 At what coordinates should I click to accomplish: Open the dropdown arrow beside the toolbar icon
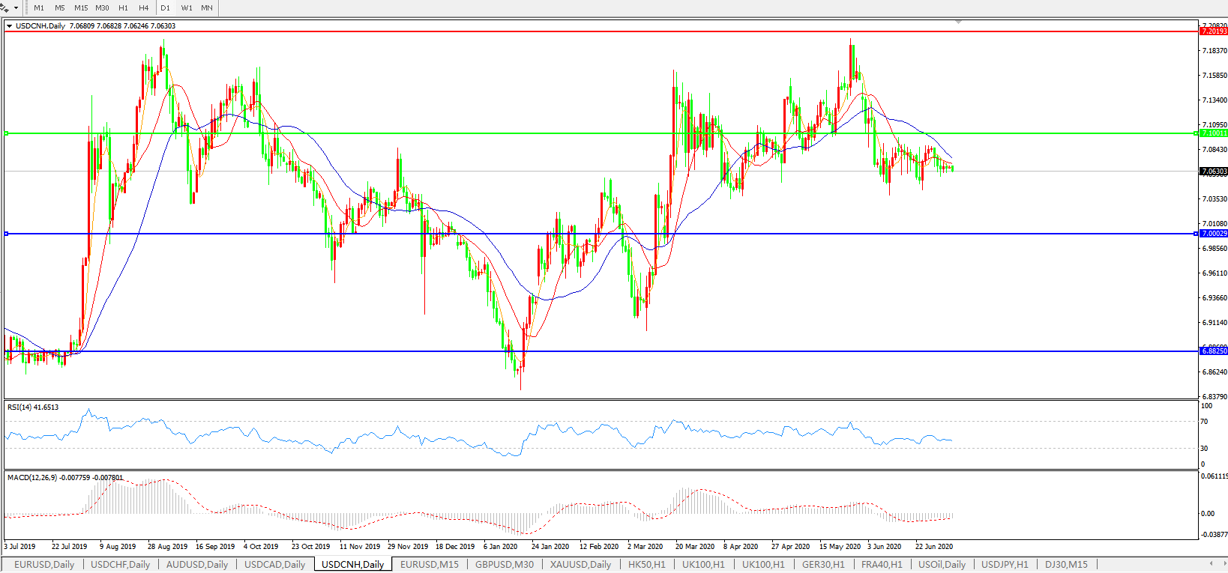(16, 8)
